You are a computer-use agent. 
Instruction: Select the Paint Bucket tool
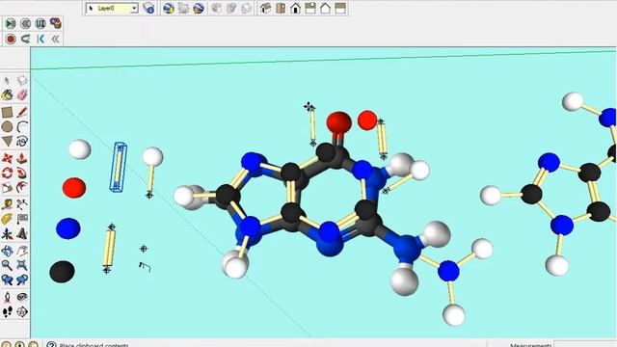pos(7,94)
